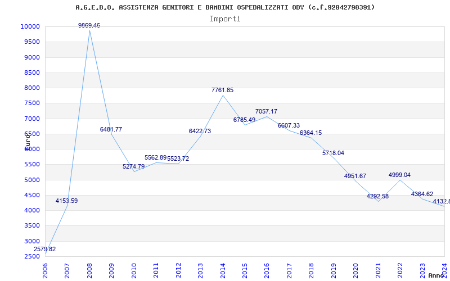Screen dimensions: 450x281
Task: Click x-axis year label 2006
Action: 45,271
